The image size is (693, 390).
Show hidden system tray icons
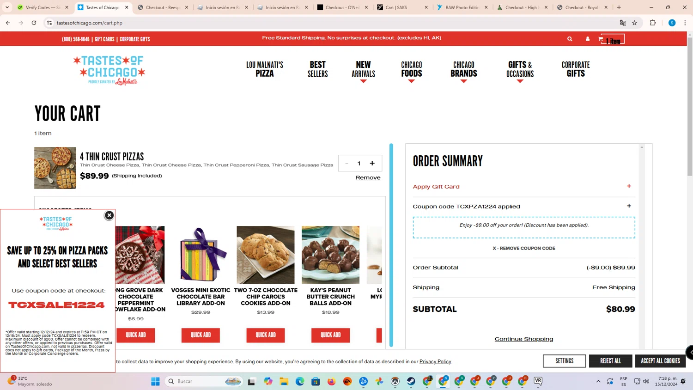point(598,381)
